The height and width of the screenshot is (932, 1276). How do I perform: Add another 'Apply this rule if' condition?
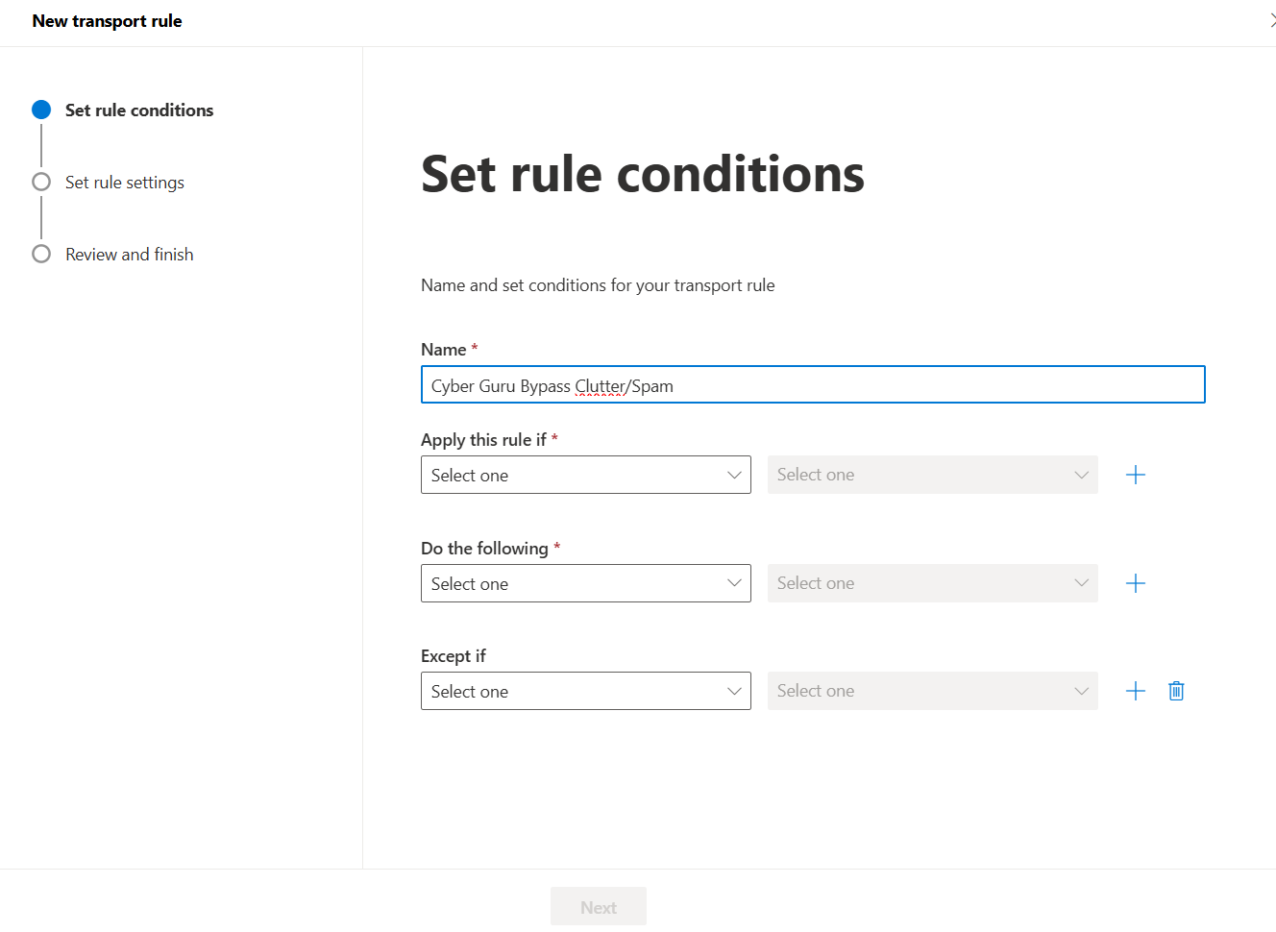(x=1135, y=475)
